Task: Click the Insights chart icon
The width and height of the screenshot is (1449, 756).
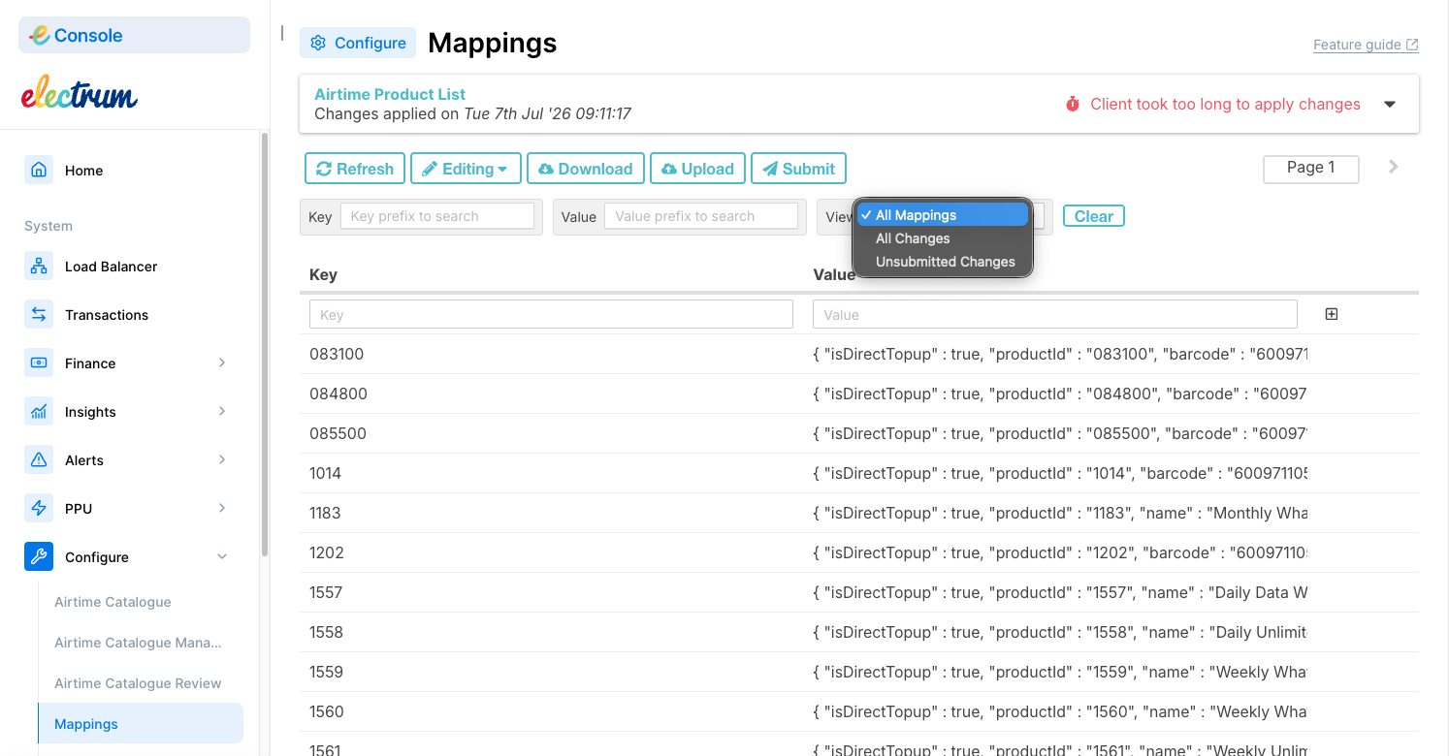Action: click(39, 411)
